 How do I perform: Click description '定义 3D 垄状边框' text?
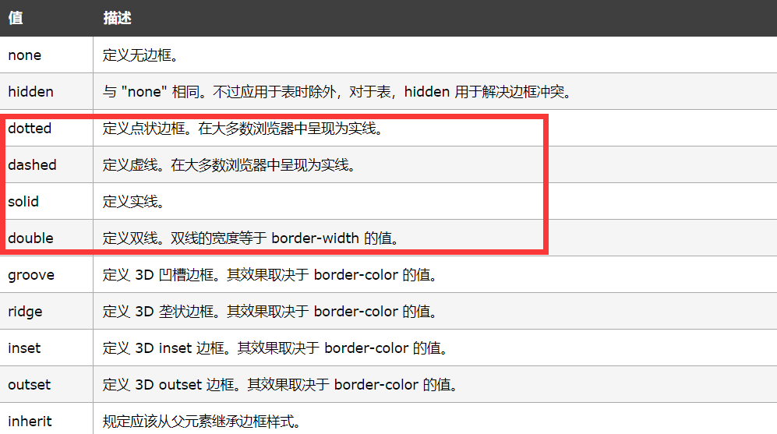(x=270, y=312)
